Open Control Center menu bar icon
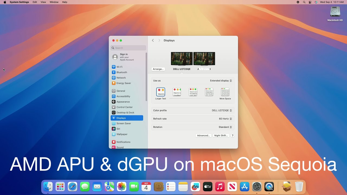The height and width of the screenshot is (195, 347). pos(310,2)
